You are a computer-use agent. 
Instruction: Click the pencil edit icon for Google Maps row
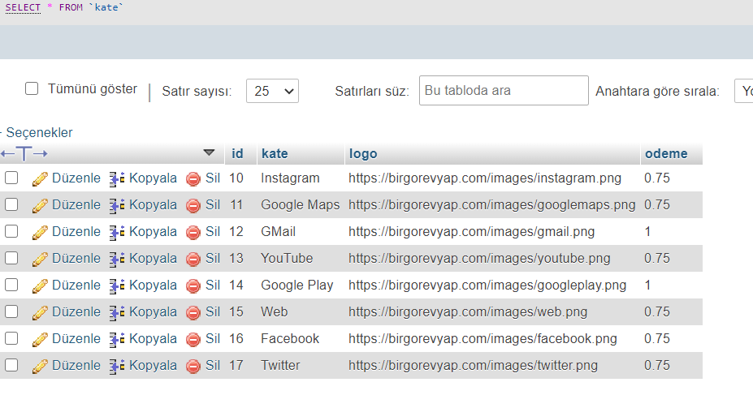[x=40, y=206]
